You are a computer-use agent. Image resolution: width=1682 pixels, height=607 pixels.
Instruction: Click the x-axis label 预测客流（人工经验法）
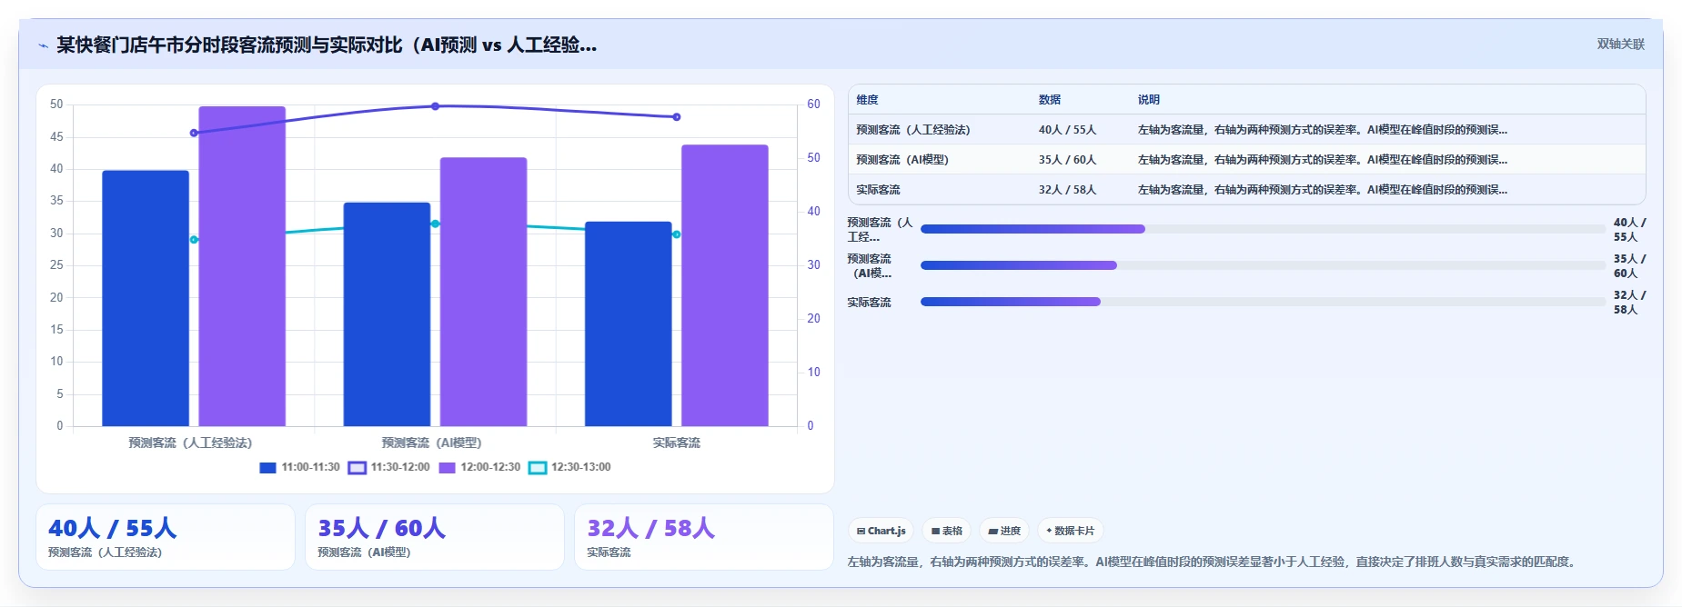click(x=190, y=443)
